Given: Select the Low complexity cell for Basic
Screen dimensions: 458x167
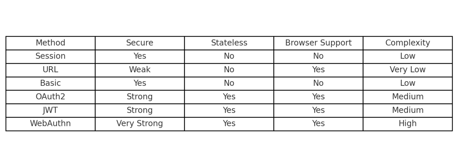Looking at the screenshot, I should coord(408,83).
